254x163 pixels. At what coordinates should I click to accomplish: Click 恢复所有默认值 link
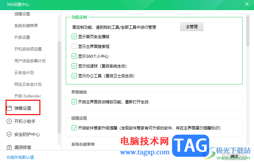click(20, 157)
